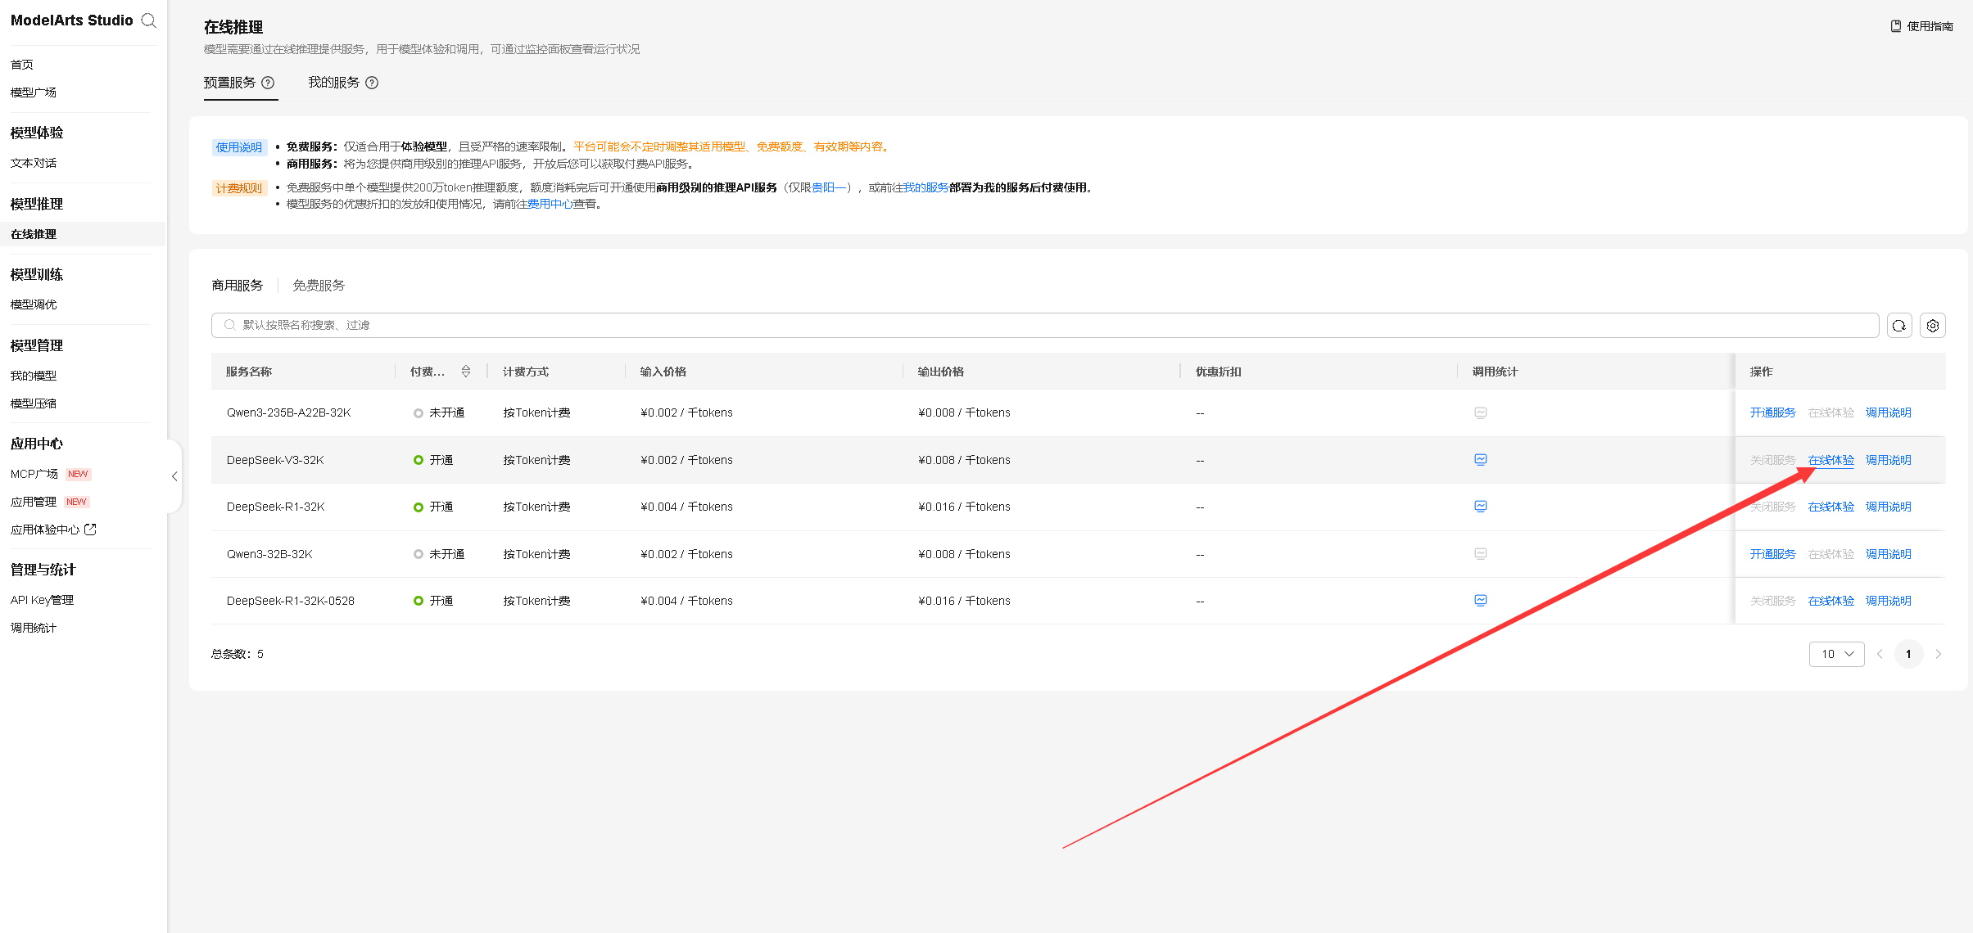Open 首页 in sidebar
Image resolution: width=1973 pixels, height=933 pixels.
(22, 65)
